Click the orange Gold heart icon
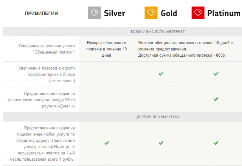Image resolution: width=242 pixels, height=166 pixels. click(x=151, y=13)
